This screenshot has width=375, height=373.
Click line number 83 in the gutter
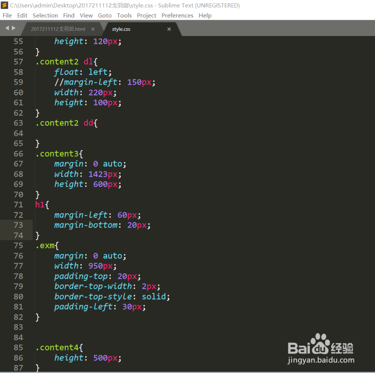pos(18,327)
